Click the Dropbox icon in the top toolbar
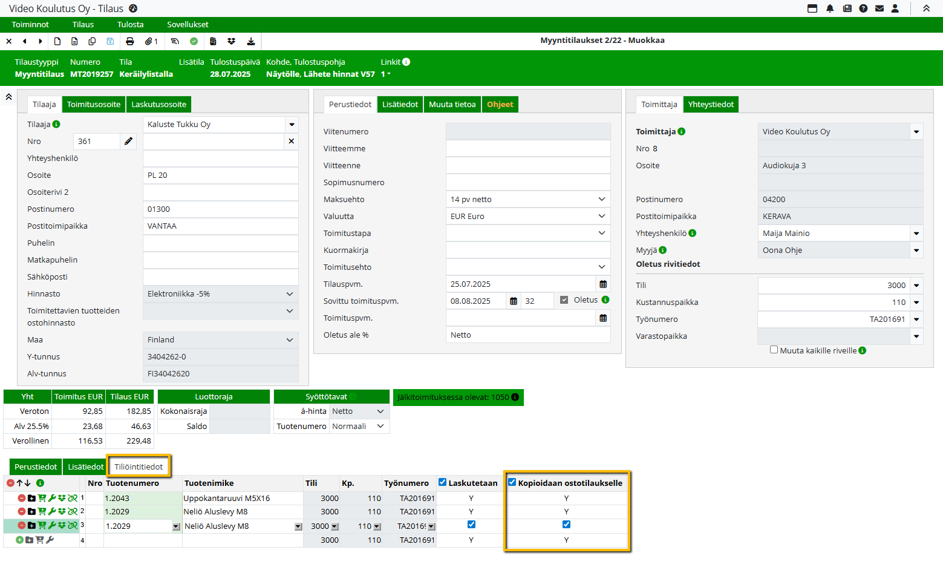 pyautogui.click(x=231, y=41)
